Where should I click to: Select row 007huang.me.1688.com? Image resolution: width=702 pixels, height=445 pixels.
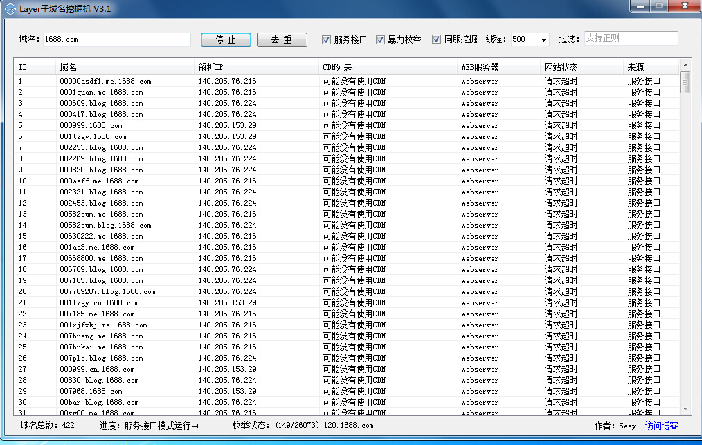(x=347, y=336)
